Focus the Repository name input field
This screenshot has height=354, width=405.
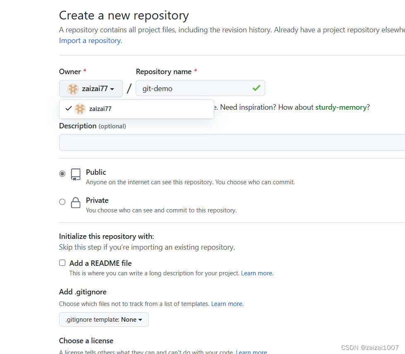pyautogui.click(x=201, y=88)
